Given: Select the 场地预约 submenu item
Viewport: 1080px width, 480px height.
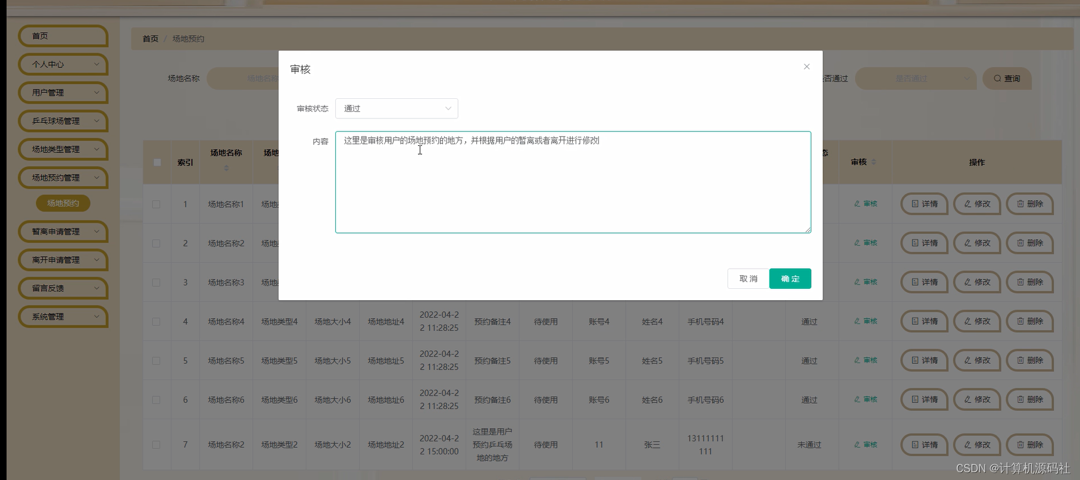Looking at the screenshot, I should (x=63, y=203).
